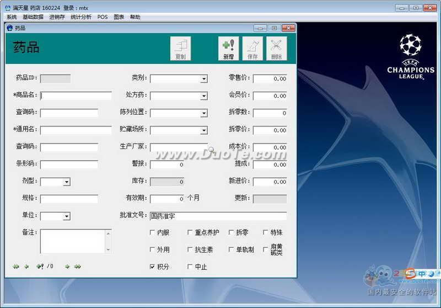
Task: Click the 拆零价 value field
Action: (270, 130)
